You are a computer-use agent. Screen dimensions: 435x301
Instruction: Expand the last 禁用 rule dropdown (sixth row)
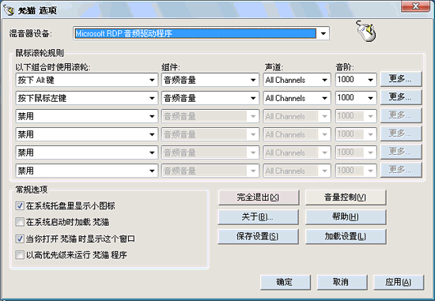pyautogui.click(x=87, y=171)
